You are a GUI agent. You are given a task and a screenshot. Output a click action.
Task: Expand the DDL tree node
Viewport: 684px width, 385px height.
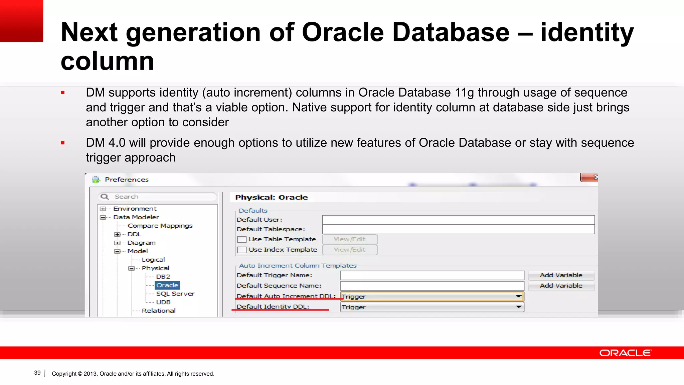pyautogui.click(x=117, y=234)
